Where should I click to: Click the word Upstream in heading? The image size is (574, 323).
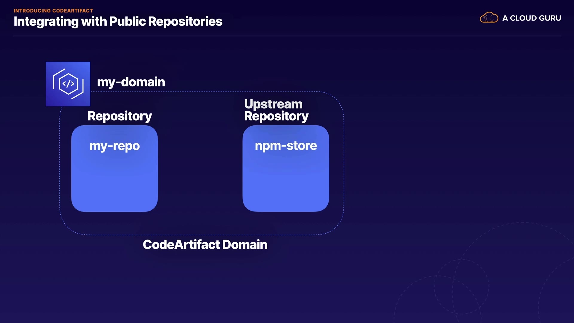coord(273,104)
